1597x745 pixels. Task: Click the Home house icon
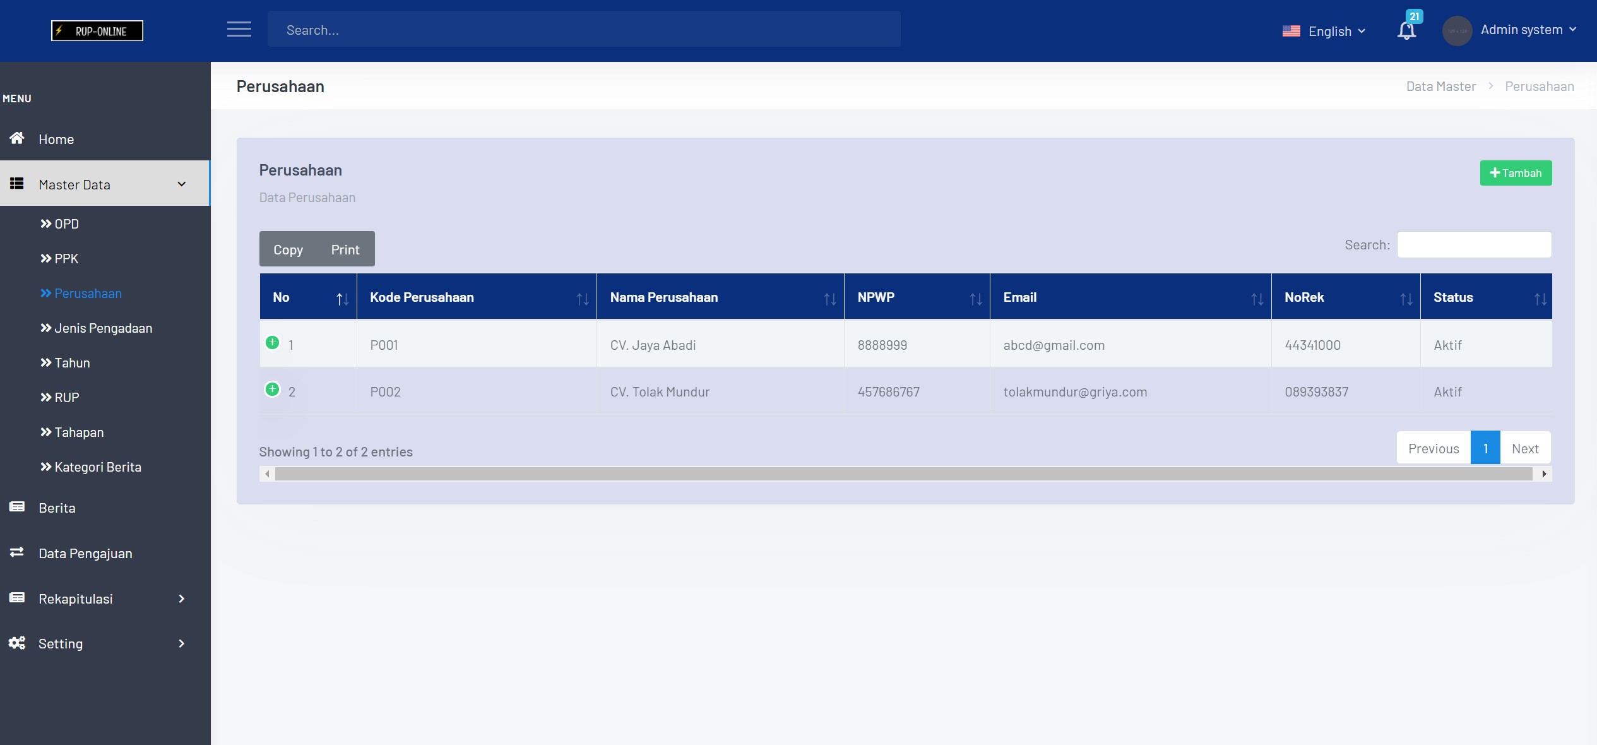(17, 138)
